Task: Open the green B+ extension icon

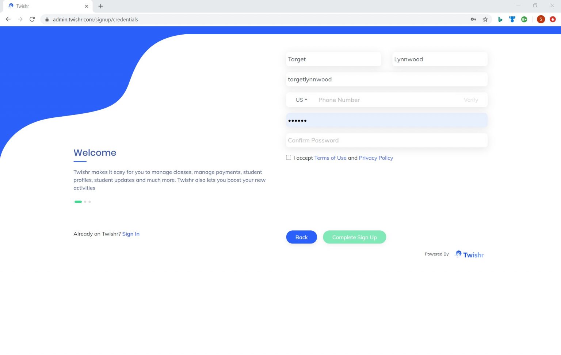Action: pos(524,19)
